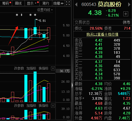Go to previous stock with left arrow
The height and width of the screenshot is (121, 132).
76,5
